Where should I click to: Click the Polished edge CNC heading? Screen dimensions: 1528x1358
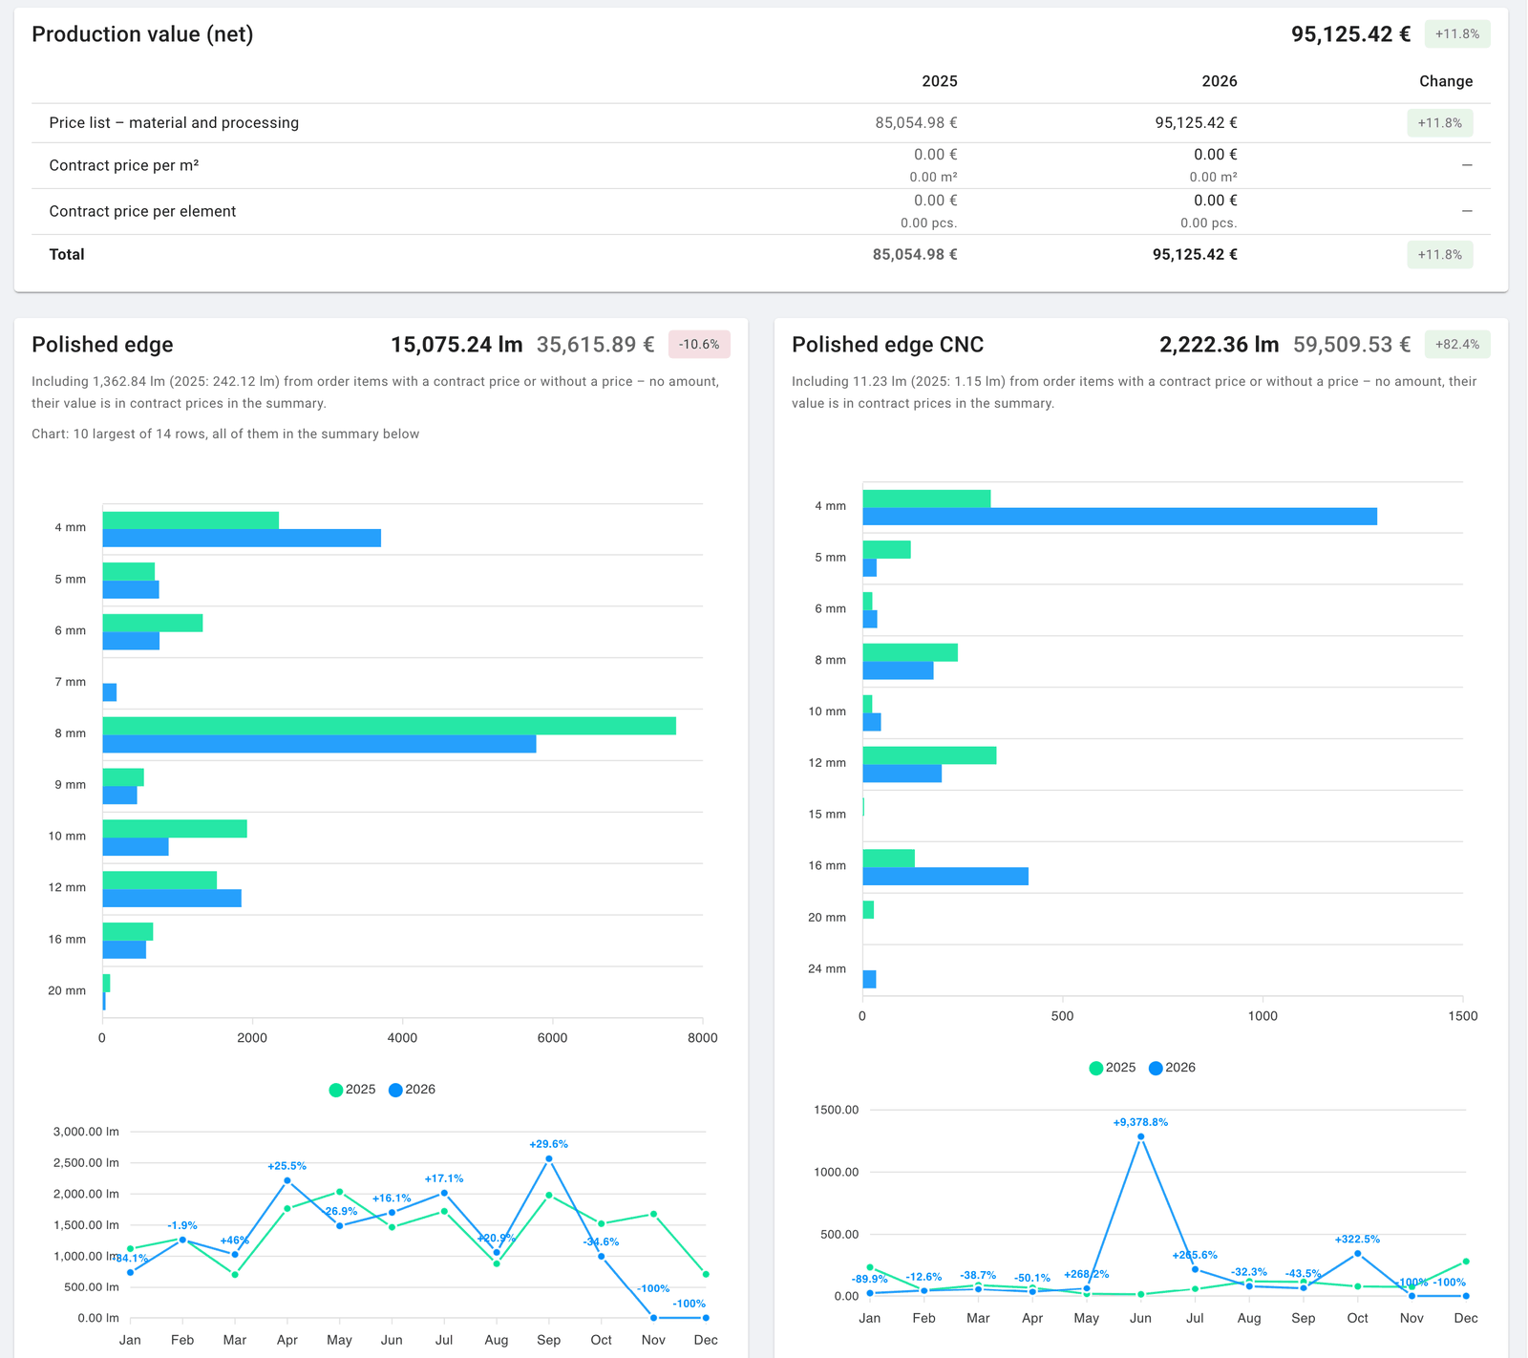tap(887, 345)
